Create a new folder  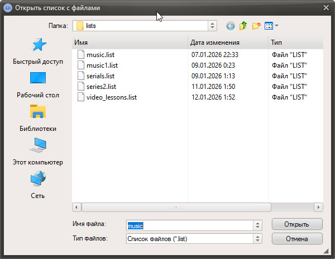(x=256, y=26)
